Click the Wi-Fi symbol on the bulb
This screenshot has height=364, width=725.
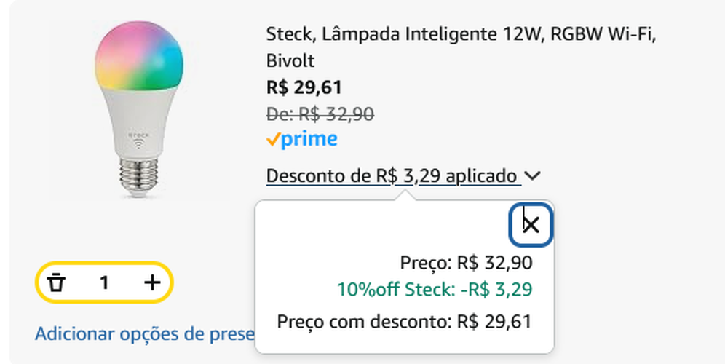click(138, 143)
